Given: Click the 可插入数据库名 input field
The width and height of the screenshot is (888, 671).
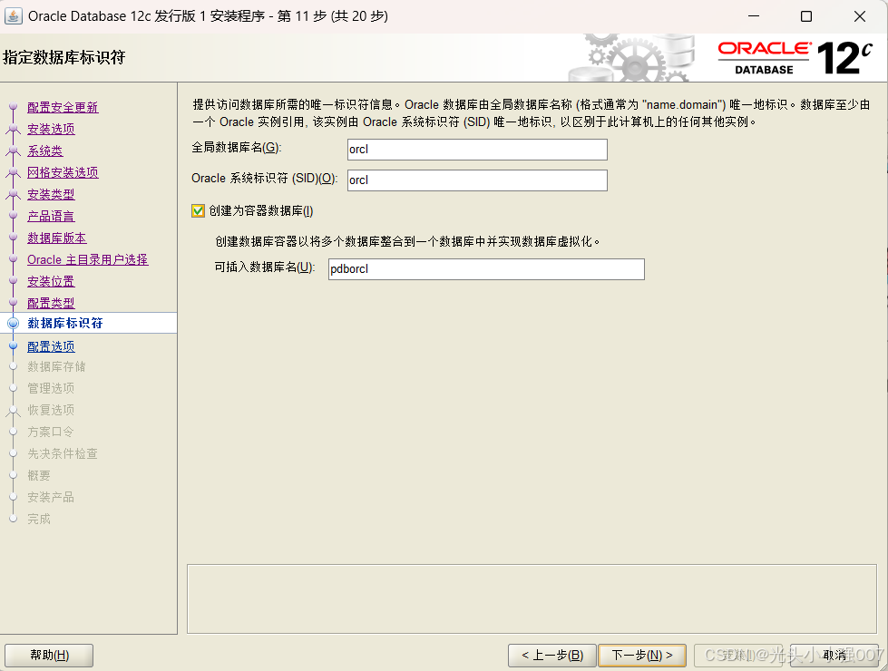Looking at the screenshot, I should [485, 268].
